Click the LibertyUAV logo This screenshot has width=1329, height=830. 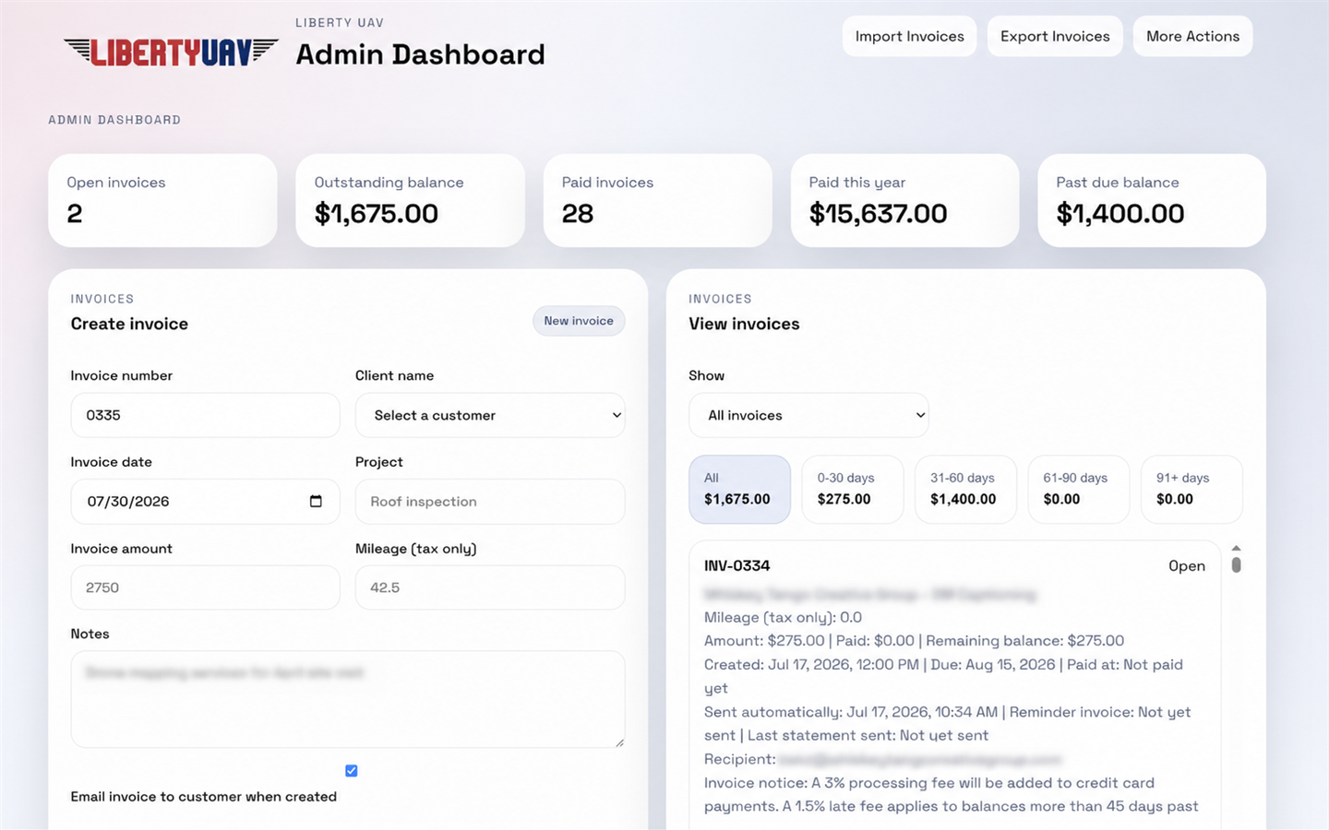pos(171,53)
